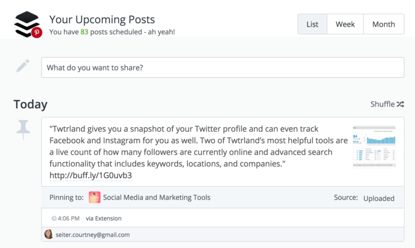Click the clock icon next to 4:06 PM

54,218
